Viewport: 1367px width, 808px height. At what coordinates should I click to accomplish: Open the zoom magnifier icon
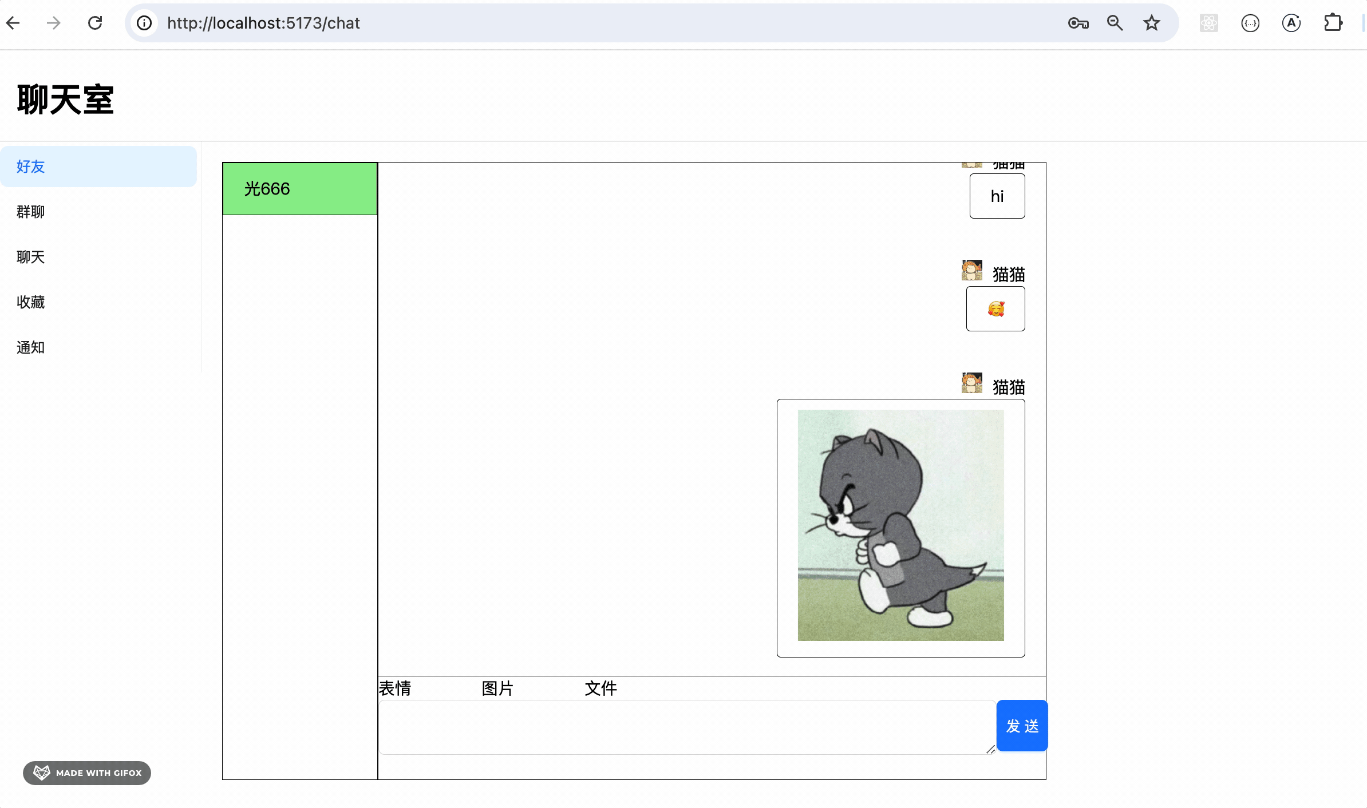1115,23
